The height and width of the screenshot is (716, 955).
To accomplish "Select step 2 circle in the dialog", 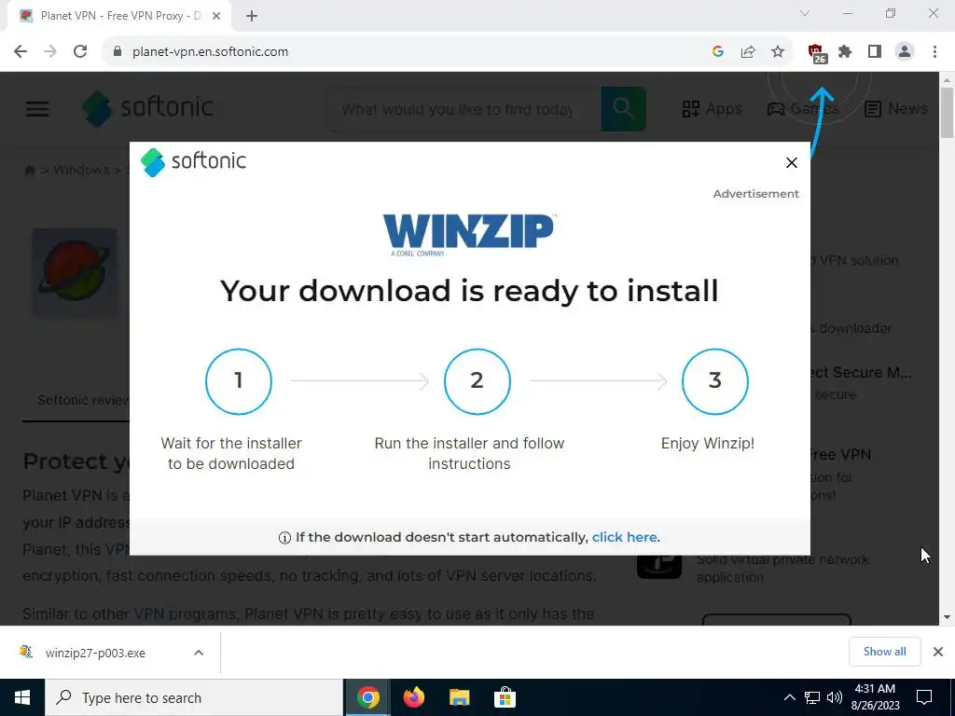I will click(477, 381).
